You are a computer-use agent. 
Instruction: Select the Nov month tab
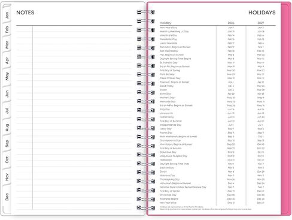click(x=7, y=177)
